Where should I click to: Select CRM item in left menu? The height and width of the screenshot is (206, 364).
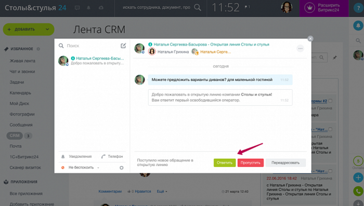click(15, 135)
